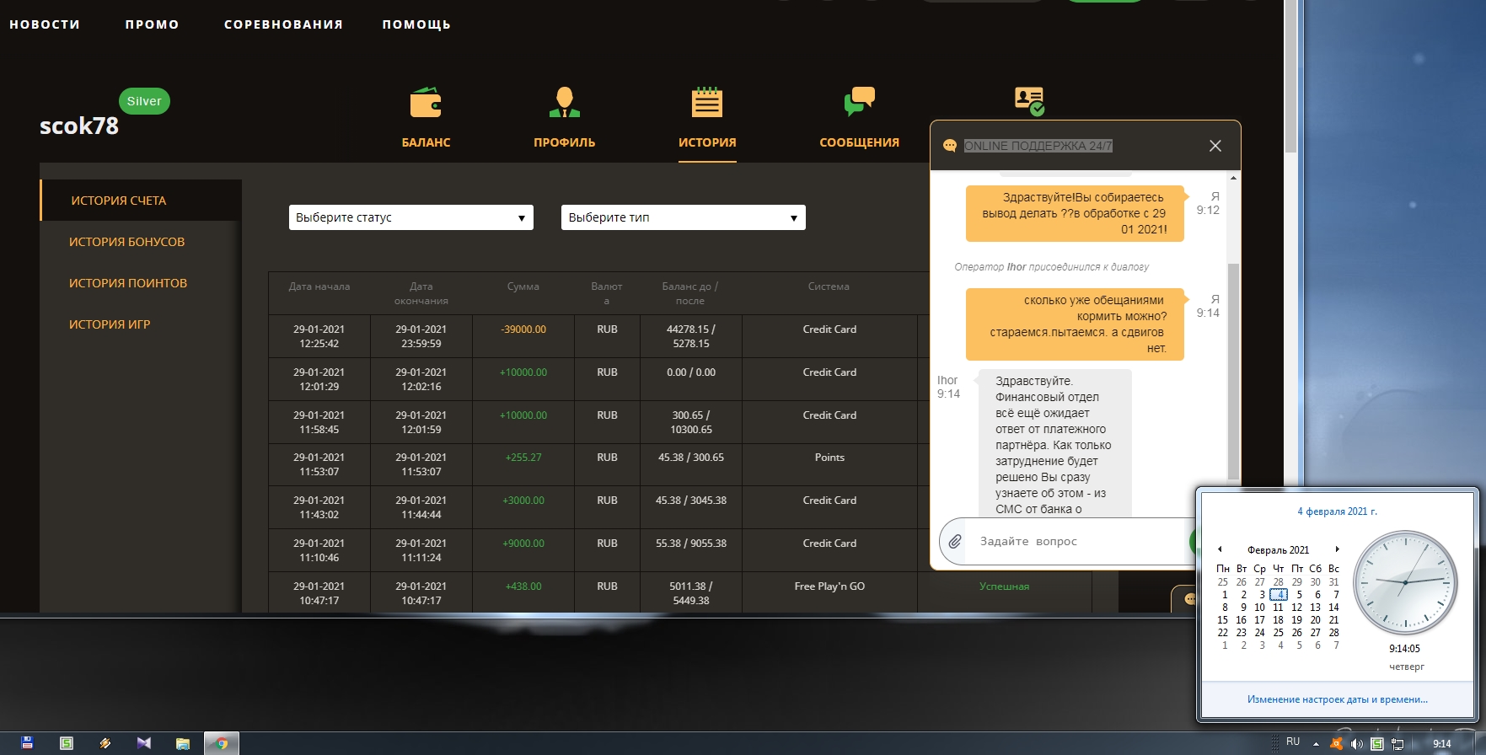Select ИСТОРИЯ БОНУСОВ in sidebar
1486x755 pixels.
click(x=126, y=242)
